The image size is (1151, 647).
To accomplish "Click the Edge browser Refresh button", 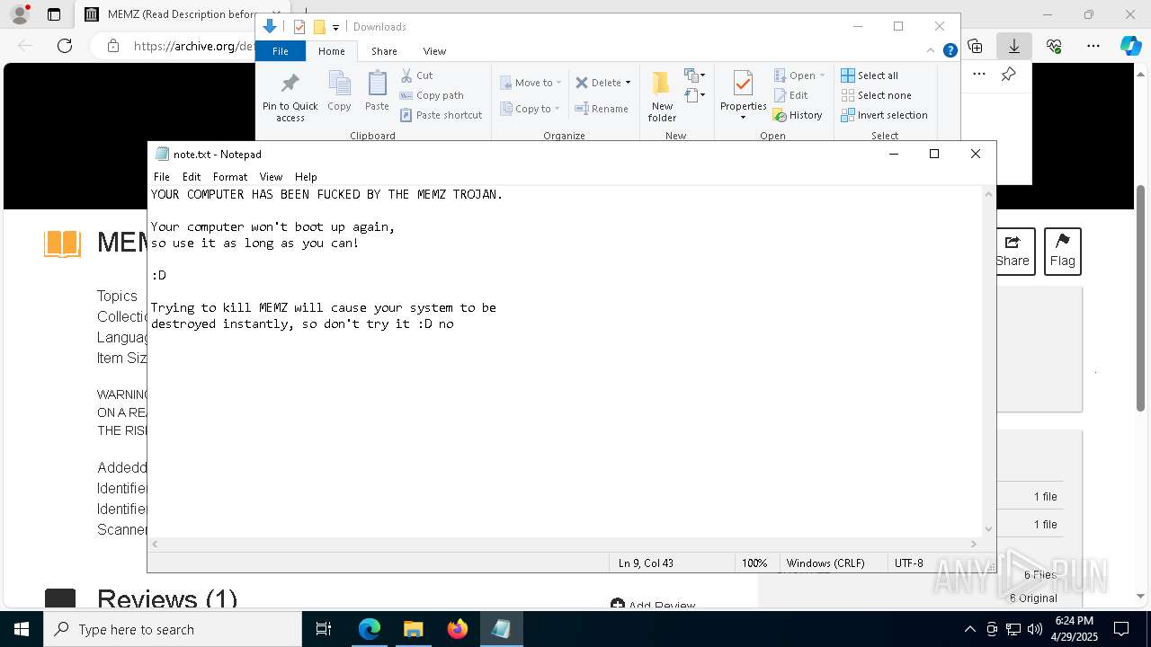I will point(65,46).
